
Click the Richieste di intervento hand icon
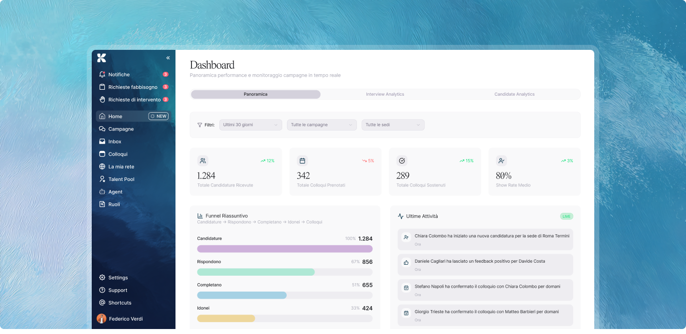102,100
